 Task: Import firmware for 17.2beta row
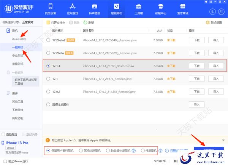coord(216,53)
